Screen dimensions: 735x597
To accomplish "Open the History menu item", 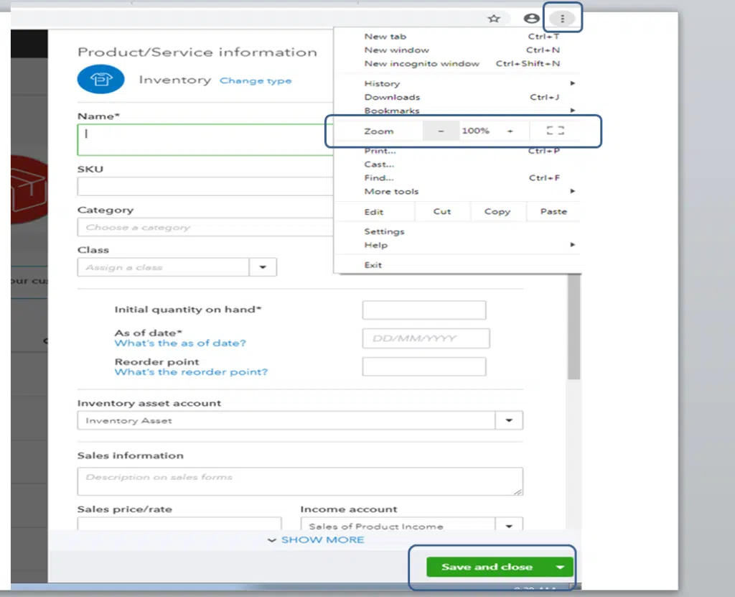I will pyautogui.click(x=381, y=83).
